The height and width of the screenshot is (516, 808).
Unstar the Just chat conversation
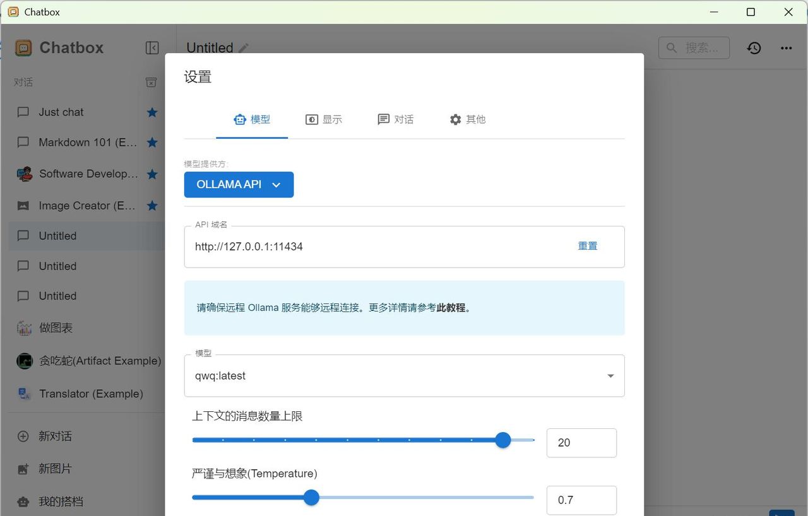pyautogui.click(x=151, y=112)
